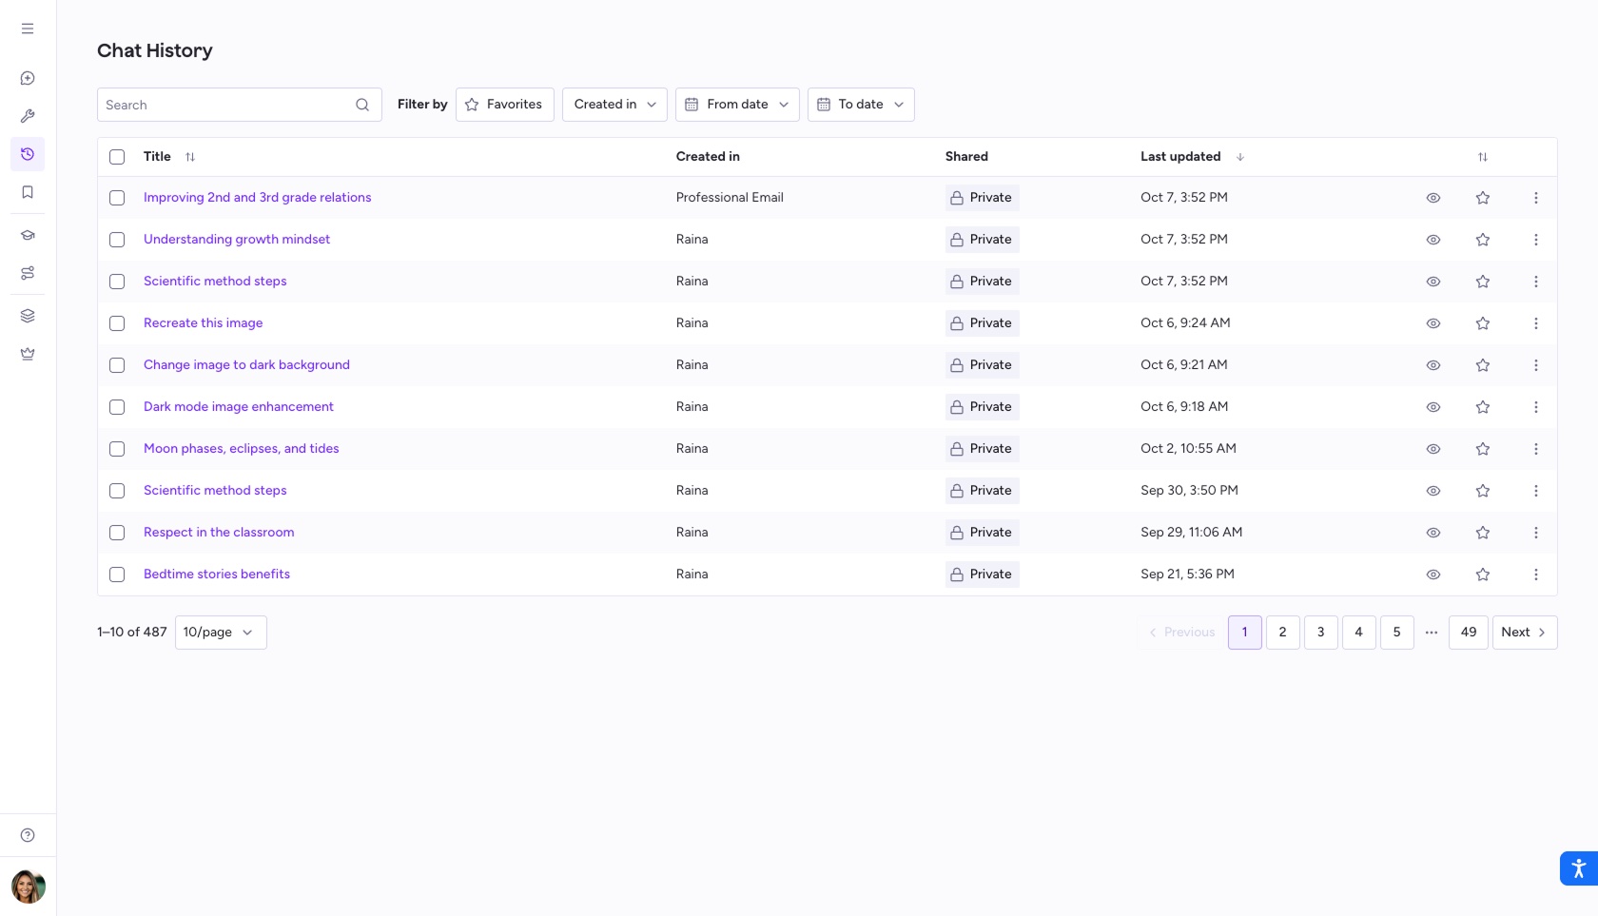Open the tools wrench icon in sidebar
Image resolution: width=1598 pixels, height=916 pixels.
(x=28, y=116)
